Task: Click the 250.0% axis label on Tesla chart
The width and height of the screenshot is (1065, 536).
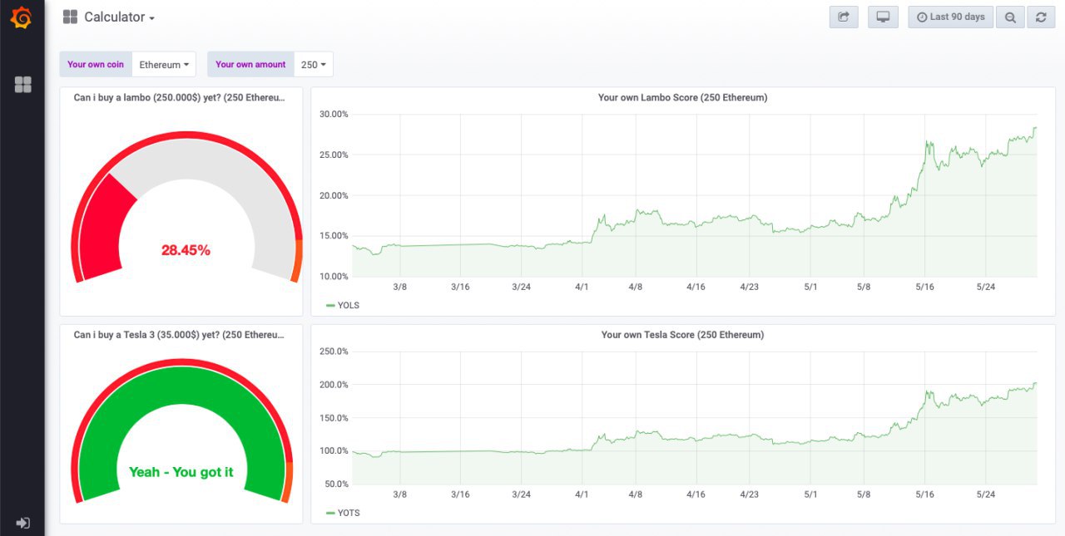Action: click(334, 352)
